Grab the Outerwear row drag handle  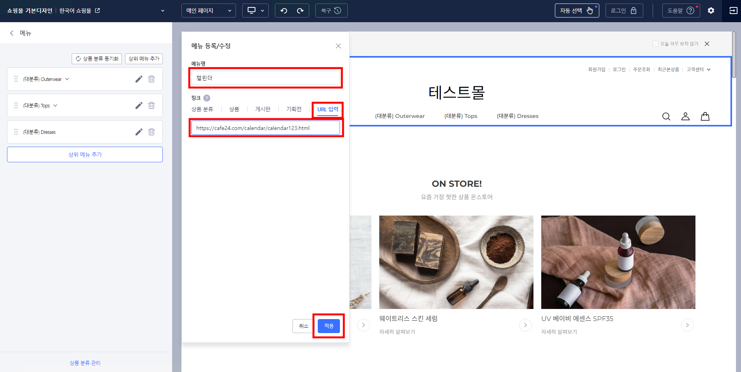tap(16, 79)
